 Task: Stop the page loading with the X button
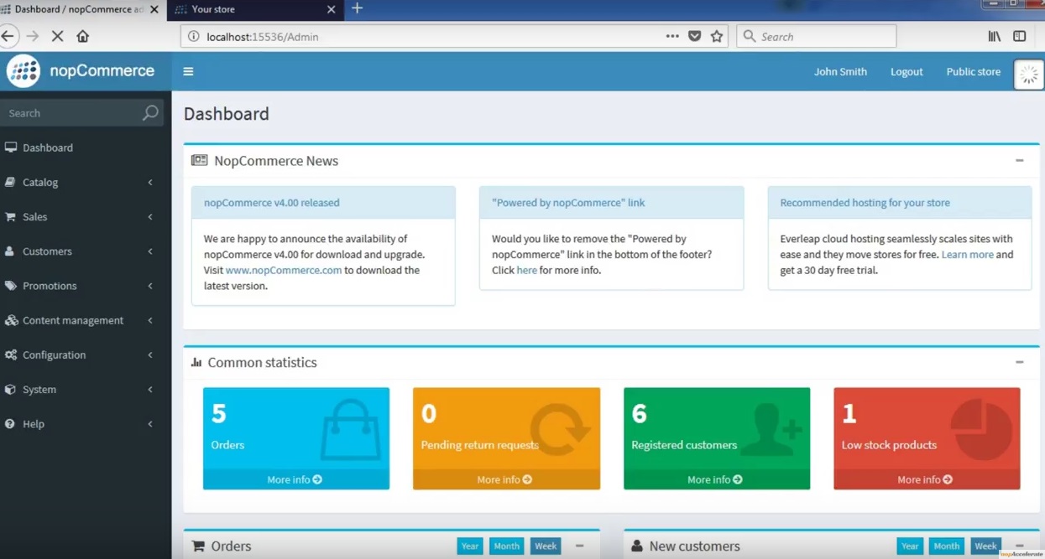(x=57, y=36)
